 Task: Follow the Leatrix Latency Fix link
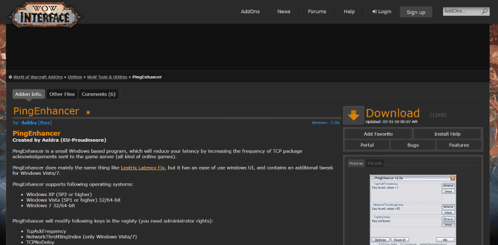(x=142, y=168)
